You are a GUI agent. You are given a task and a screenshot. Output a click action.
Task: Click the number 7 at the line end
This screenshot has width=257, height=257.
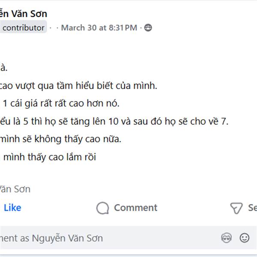tap(224, 121)
